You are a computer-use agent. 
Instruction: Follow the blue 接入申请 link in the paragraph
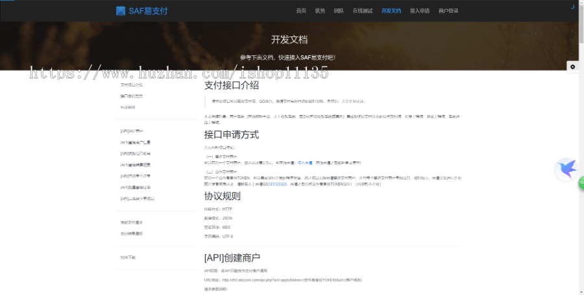[x=305, y=163]
